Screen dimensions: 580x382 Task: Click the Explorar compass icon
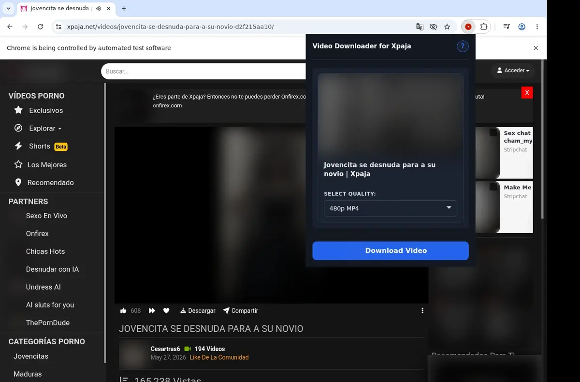pos(18,128)
